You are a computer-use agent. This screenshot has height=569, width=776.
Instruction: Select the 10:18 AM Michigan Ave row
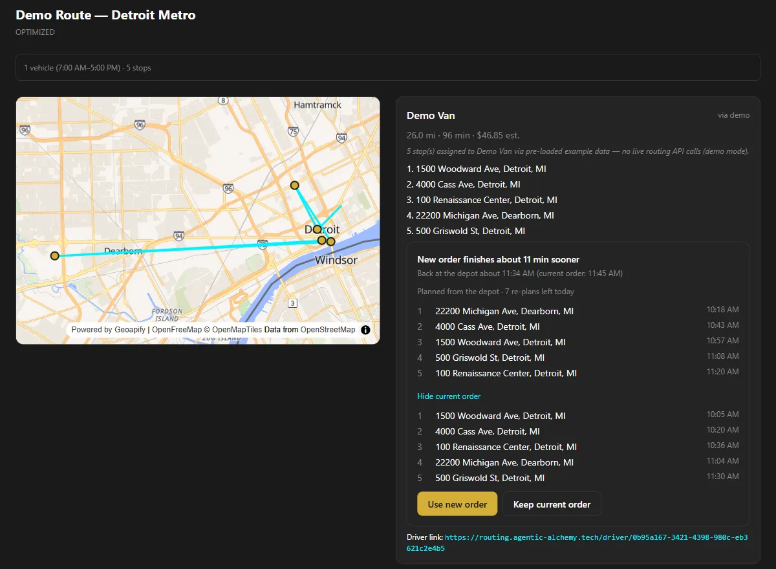(x=578, y=311)
